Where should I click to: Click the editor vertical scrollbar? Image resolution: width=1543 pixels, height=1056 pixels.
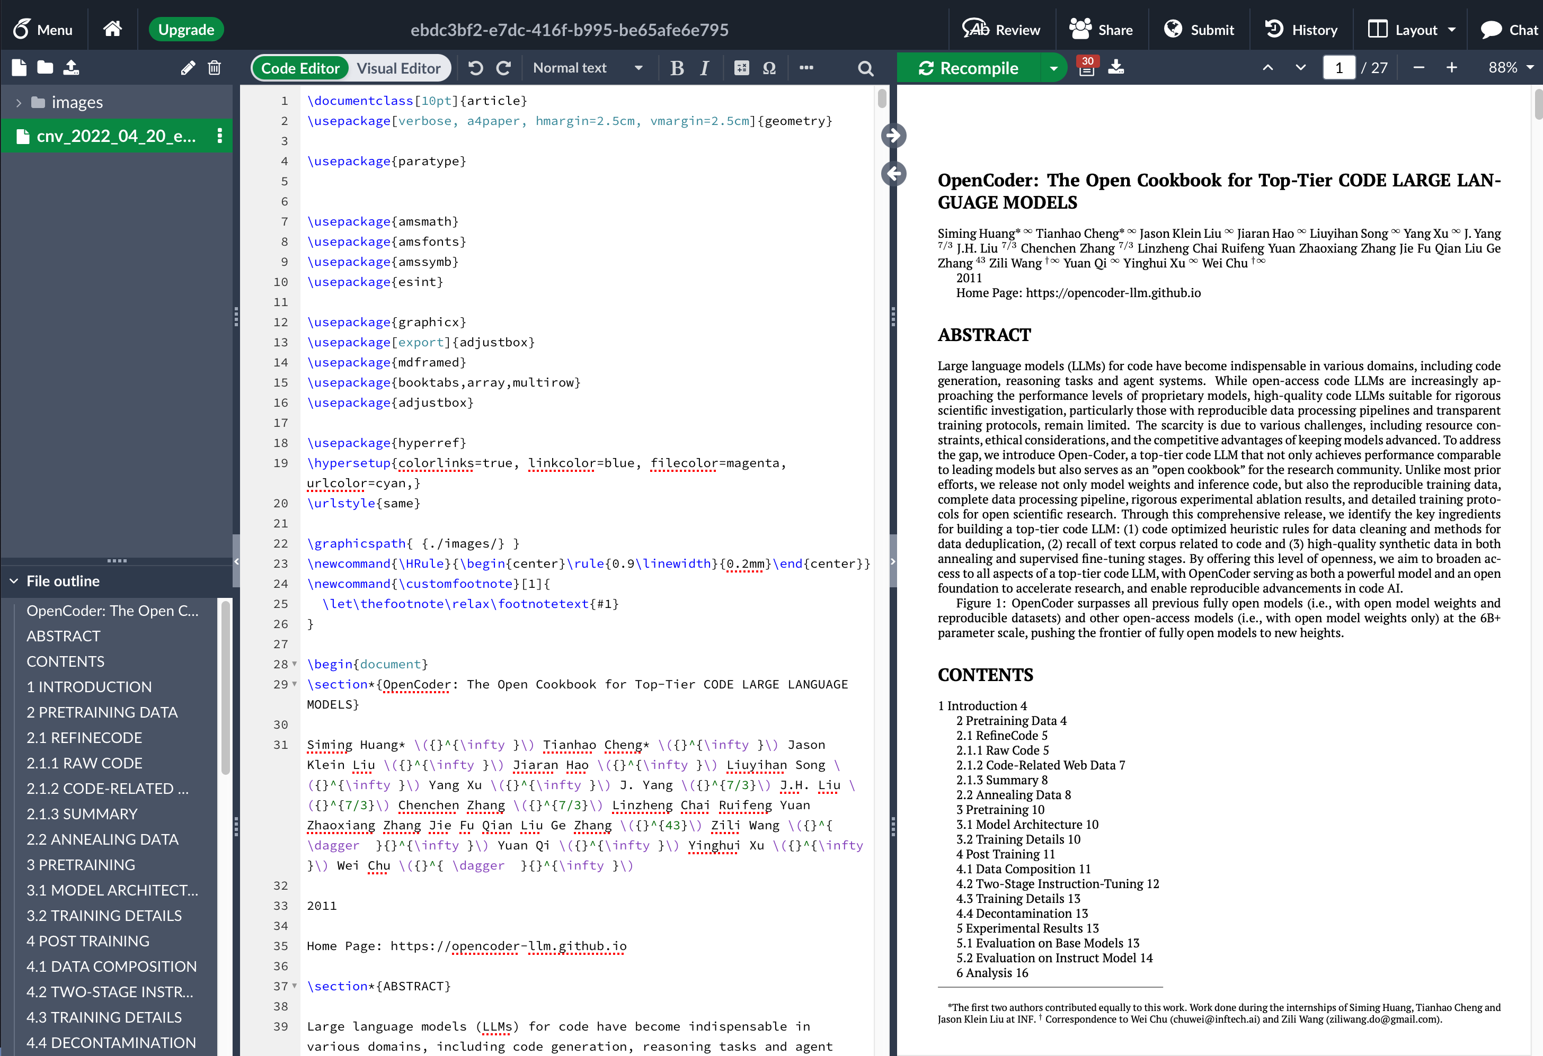coord(882,98)
